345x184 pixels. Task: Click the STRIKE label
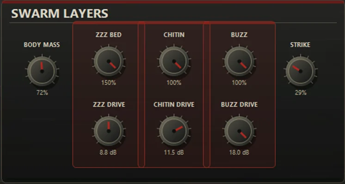click(300, 45)
